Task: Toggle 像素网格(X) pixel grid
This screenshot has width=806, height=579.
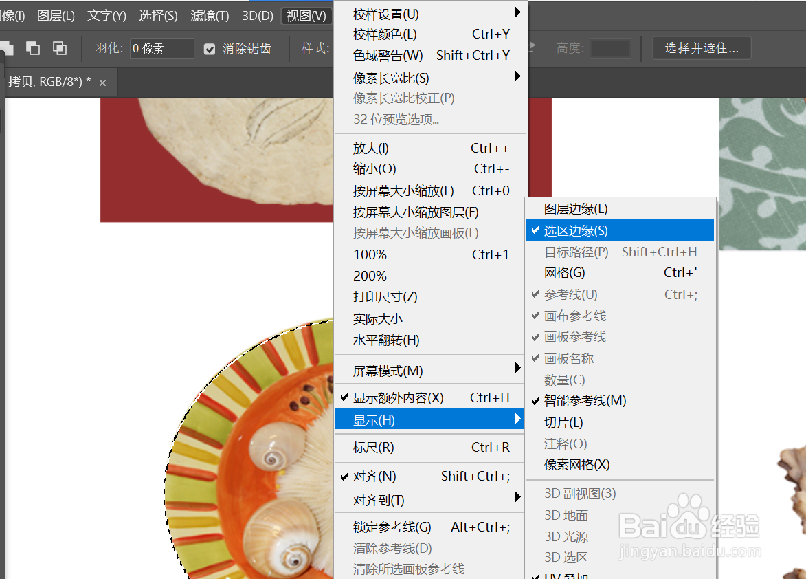Action: [620, 465]
